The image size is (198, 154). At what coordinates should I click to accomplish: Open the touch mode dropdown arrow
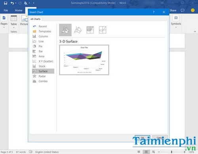[29, 3]
